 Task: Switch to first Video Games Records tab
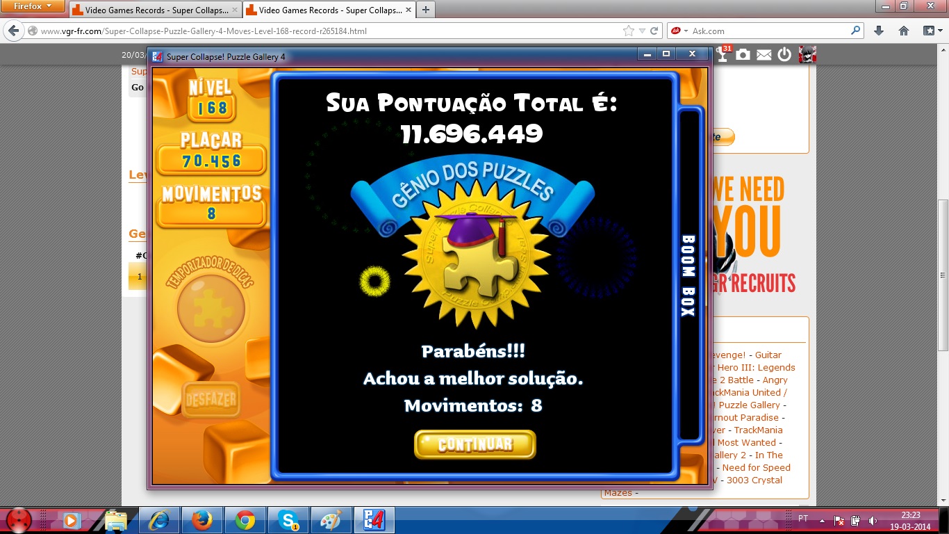153,10
